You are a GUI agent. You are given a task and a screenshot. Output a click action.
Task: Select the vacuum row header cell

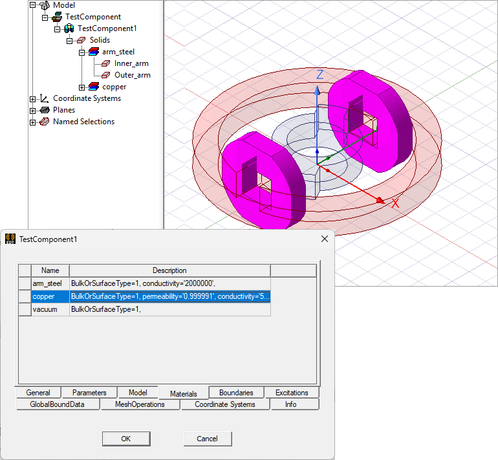click(25, 309)
